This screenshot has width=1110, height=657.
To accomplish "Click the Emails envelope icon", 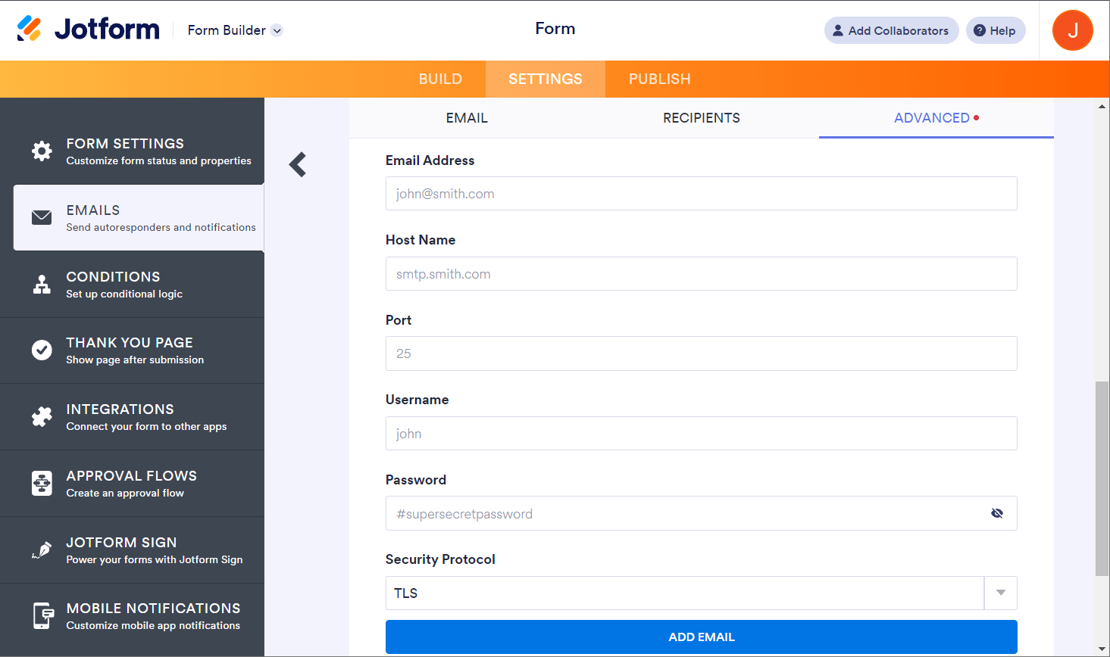I will (42, 218).
